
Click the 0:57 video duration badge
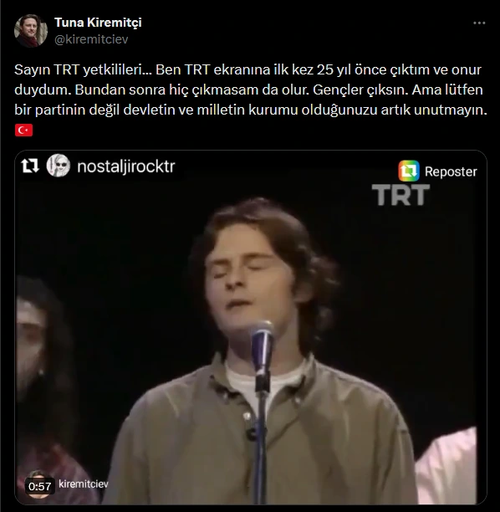tap(40, 487)
